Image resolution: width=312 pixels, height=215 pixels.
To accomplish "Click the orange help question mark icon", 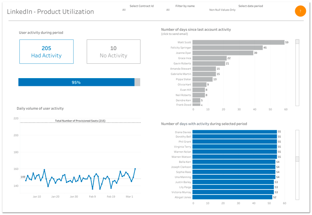I will pos(300,11).
